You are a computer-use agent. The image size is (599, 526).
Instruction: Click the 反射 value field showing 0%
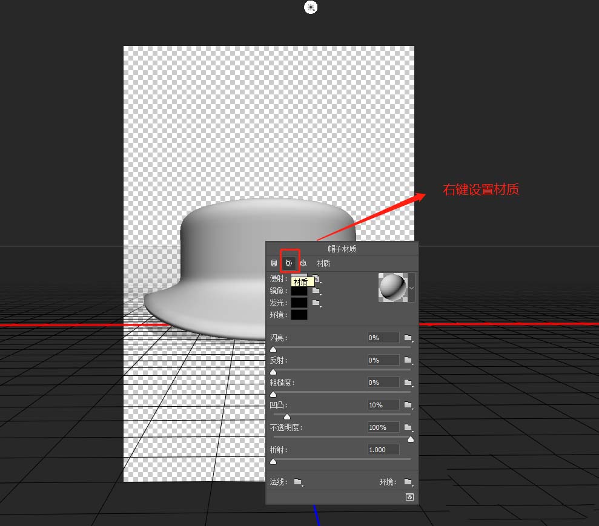383,360
